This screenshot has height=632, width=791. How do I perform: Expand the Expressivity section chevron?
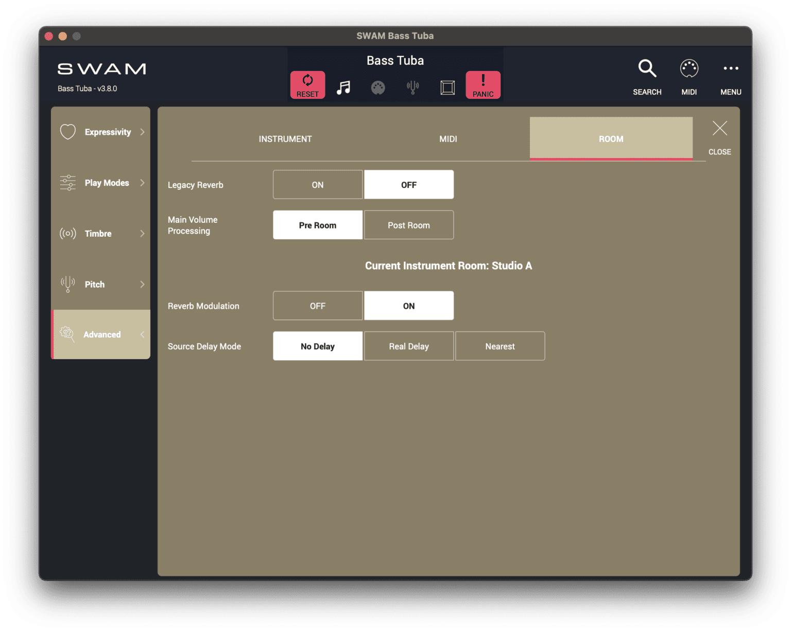(142, 132)
